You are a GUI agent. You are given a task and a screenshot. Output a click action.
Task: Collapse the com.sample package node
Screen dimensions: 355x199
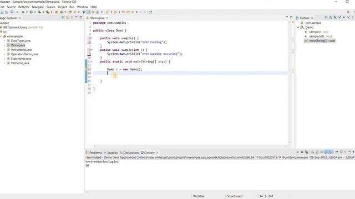pyautogui.click(x=1, y=36)
